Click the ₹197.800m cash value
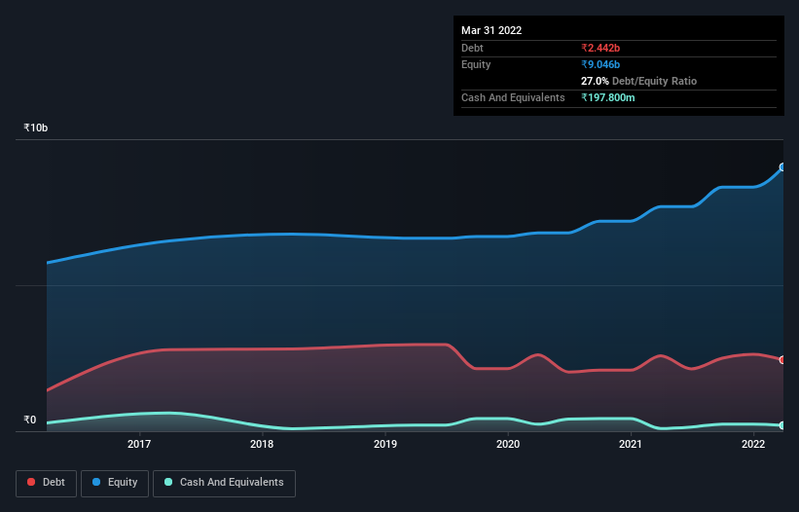 click(608, 97)
